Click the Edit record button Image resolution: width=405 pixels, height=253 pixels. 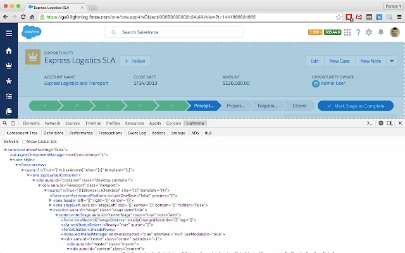click(x=315, y=61)
